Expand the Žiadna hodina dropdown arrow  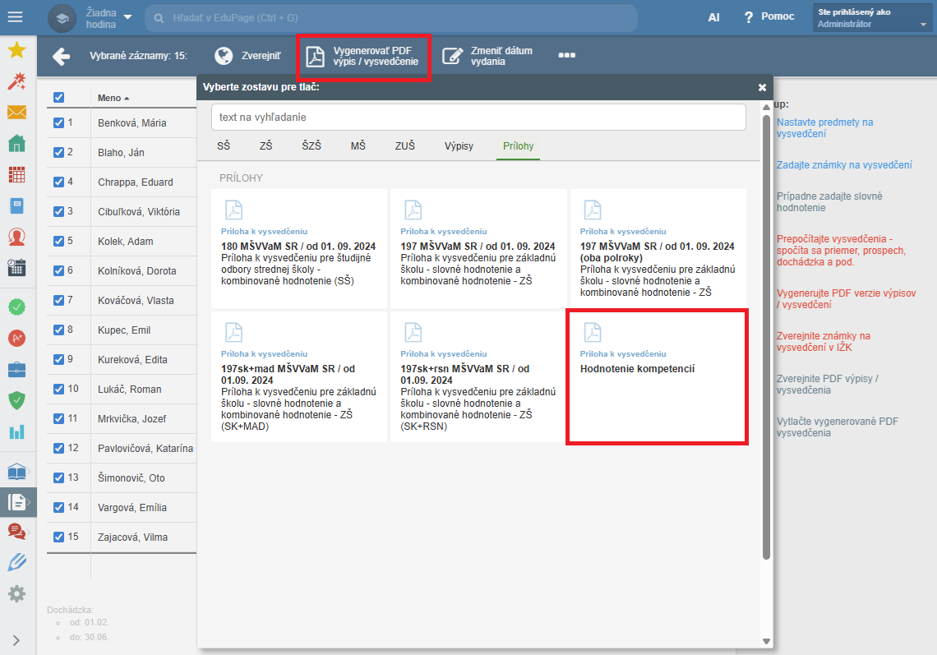coord(128,17)
